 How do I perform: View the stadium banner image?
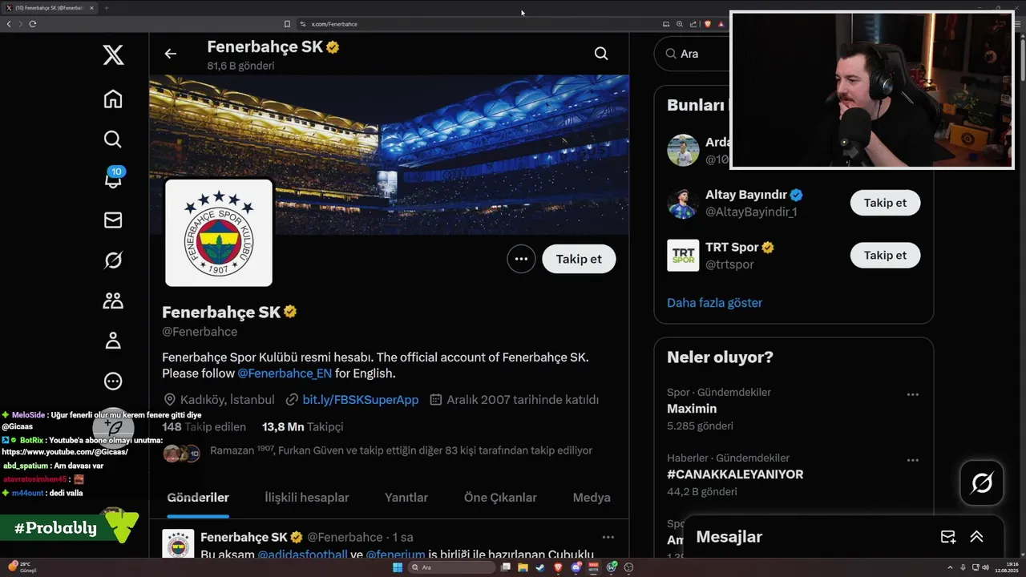389,154
